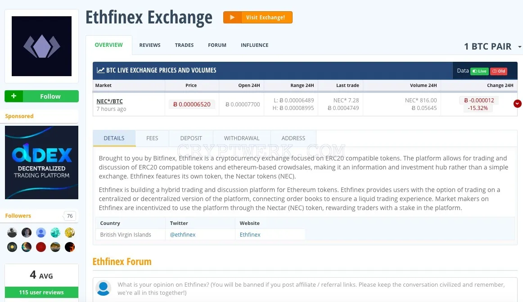Open the yellow coin follower avatar in top row
This screenshot has height=302, width=523.
(x=70, y=233)
